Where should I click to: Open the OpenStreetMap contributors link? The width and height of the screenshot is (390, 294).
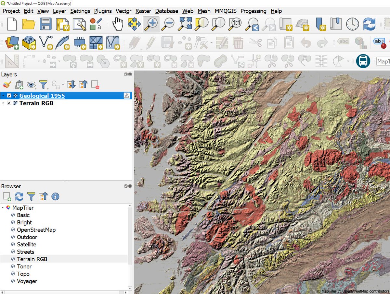coord(365,291)
